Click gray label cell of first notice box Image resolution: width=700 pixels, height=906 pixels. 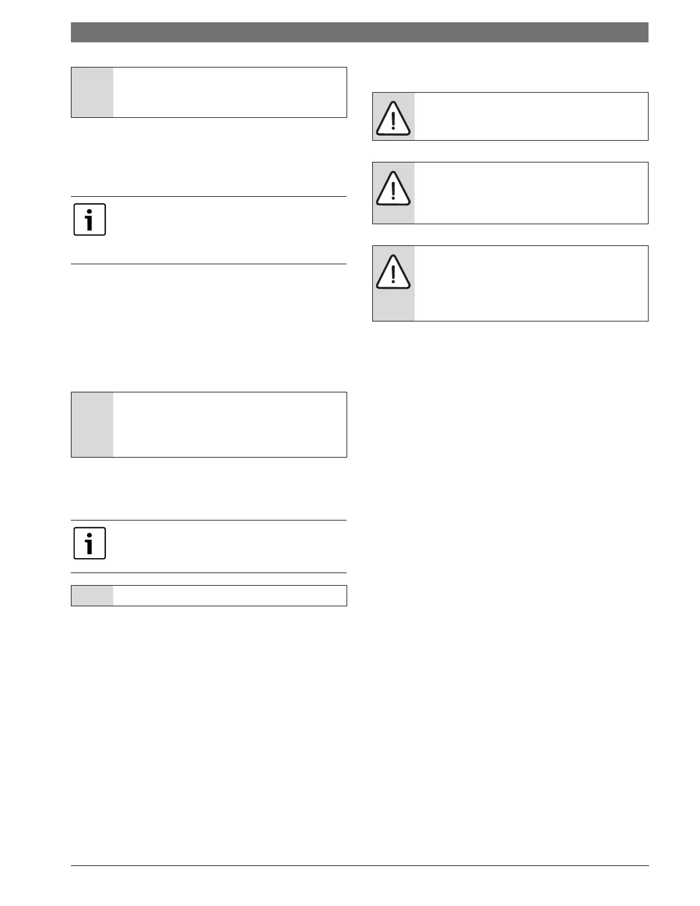(x=92, y=93)
